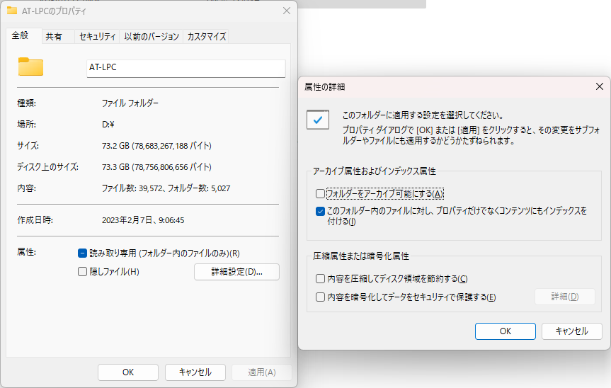This screenshot has height=388, width=611.
Task: Click the 作成日時: label
Action: pyautogui.click(x=35, y=220)
